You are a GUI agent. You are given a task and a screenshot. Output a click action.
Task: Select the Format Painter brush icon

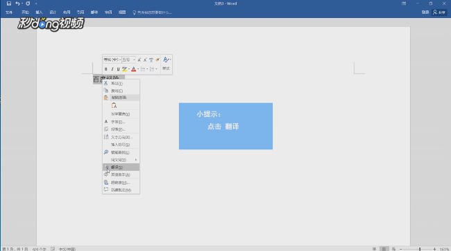(158, 59)
